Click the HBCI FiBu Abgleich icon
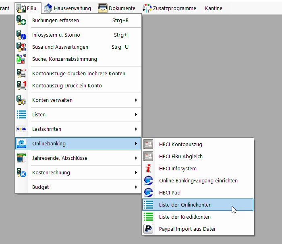 pos(148,156)
